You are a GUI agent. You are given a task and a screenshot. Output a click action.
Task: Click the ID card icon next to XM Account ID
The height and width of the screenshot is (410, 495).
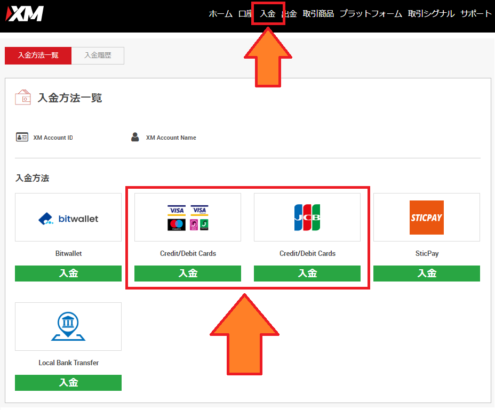click(22, 137)
